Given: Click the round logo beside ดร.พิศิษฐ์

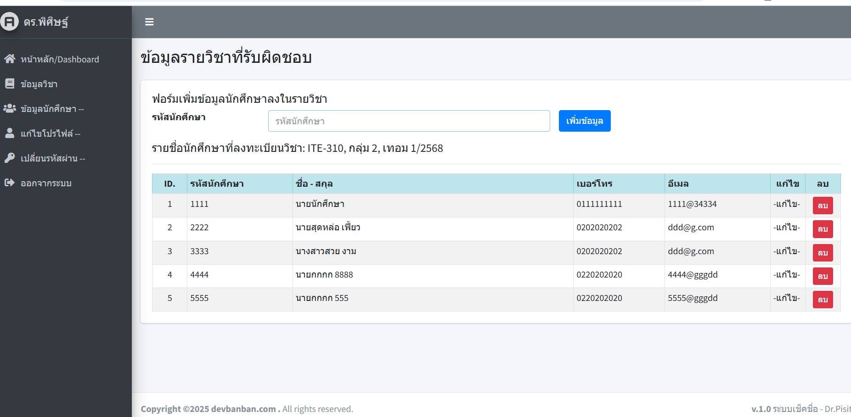Looking at the screenshot, I should (9, 22).
